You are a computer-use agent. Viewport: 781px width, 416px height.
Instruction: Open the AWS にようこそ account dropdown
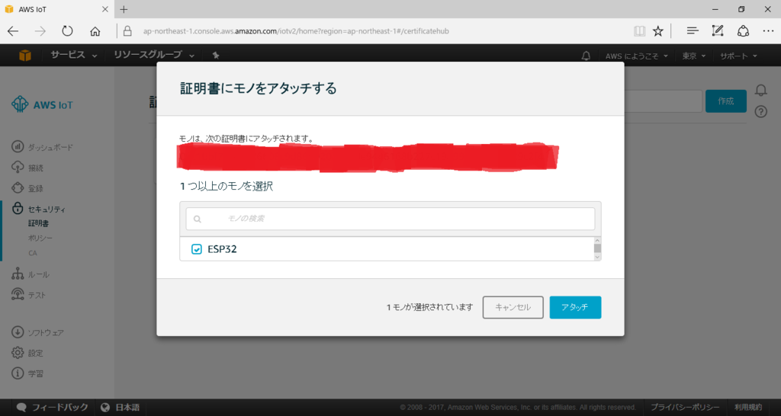coord(637,56)
